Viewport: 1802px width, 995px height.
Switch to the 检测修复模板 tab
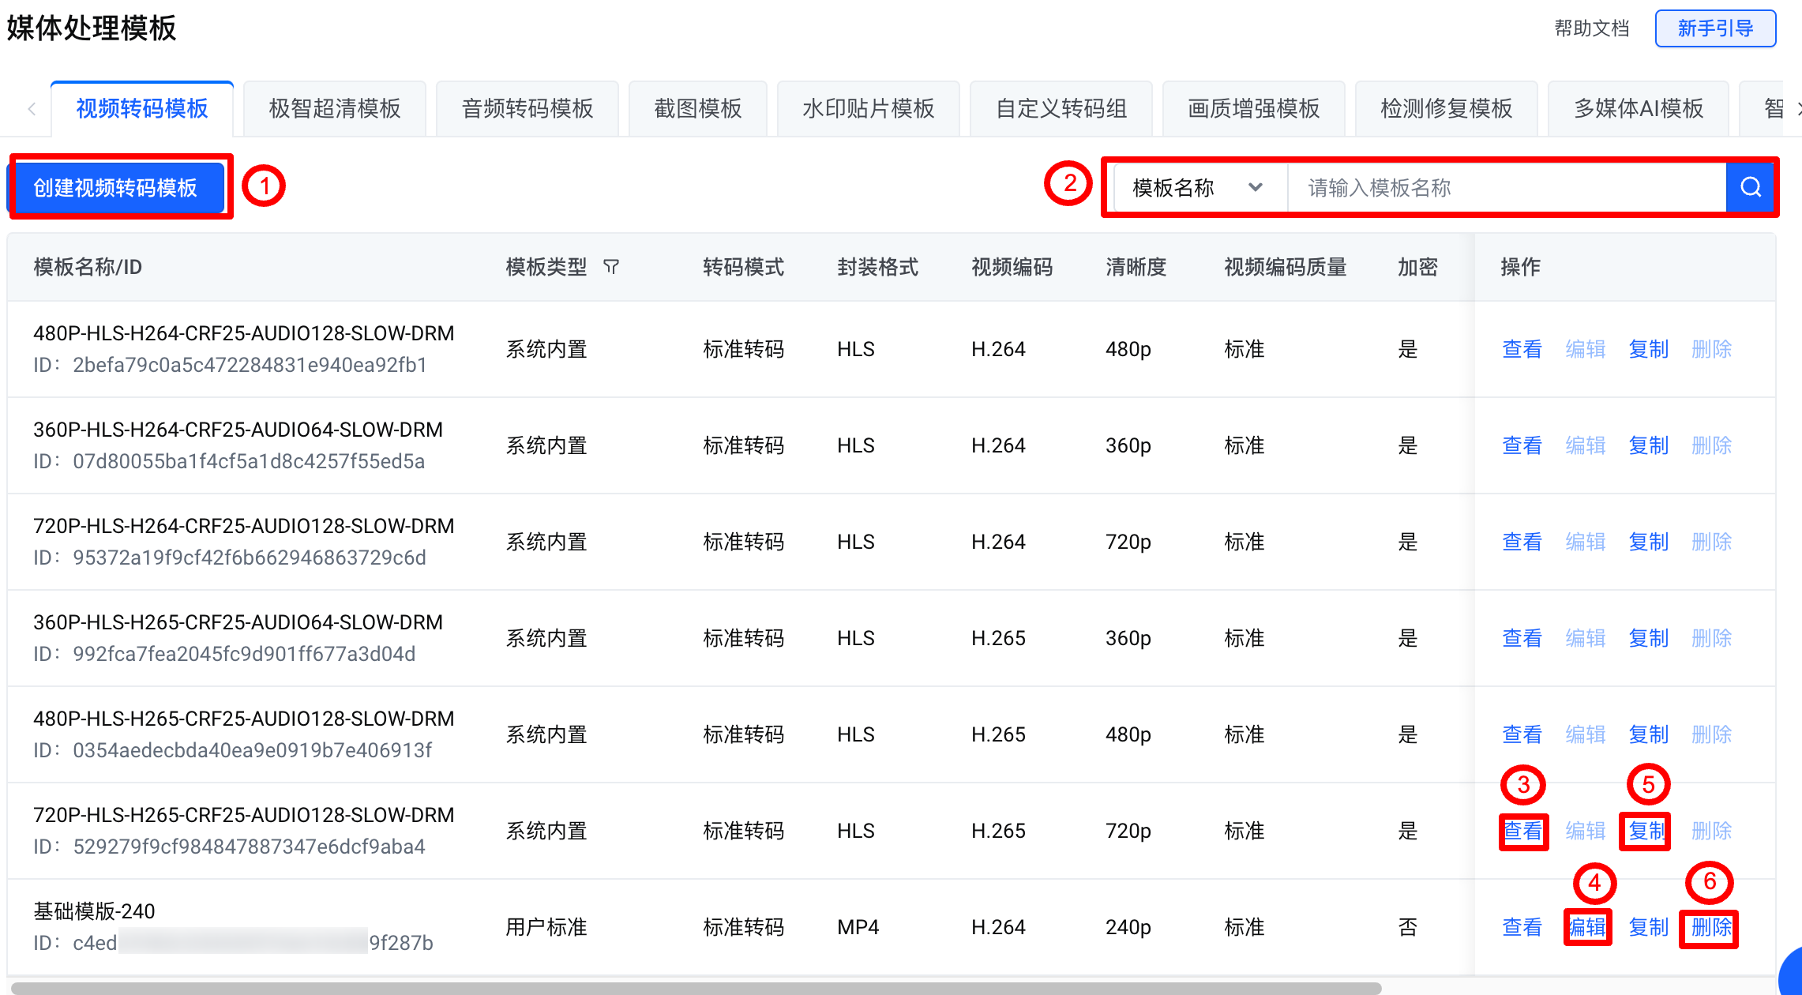tap(1447, 108)
